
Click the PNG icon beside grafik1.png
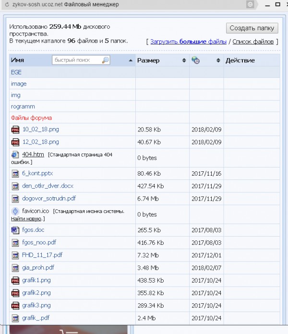point(15,281)
